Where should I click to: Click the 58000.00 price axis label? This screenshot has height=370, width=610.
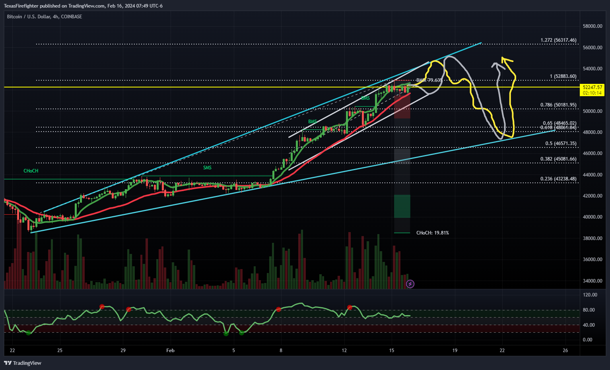click(593, 26)
